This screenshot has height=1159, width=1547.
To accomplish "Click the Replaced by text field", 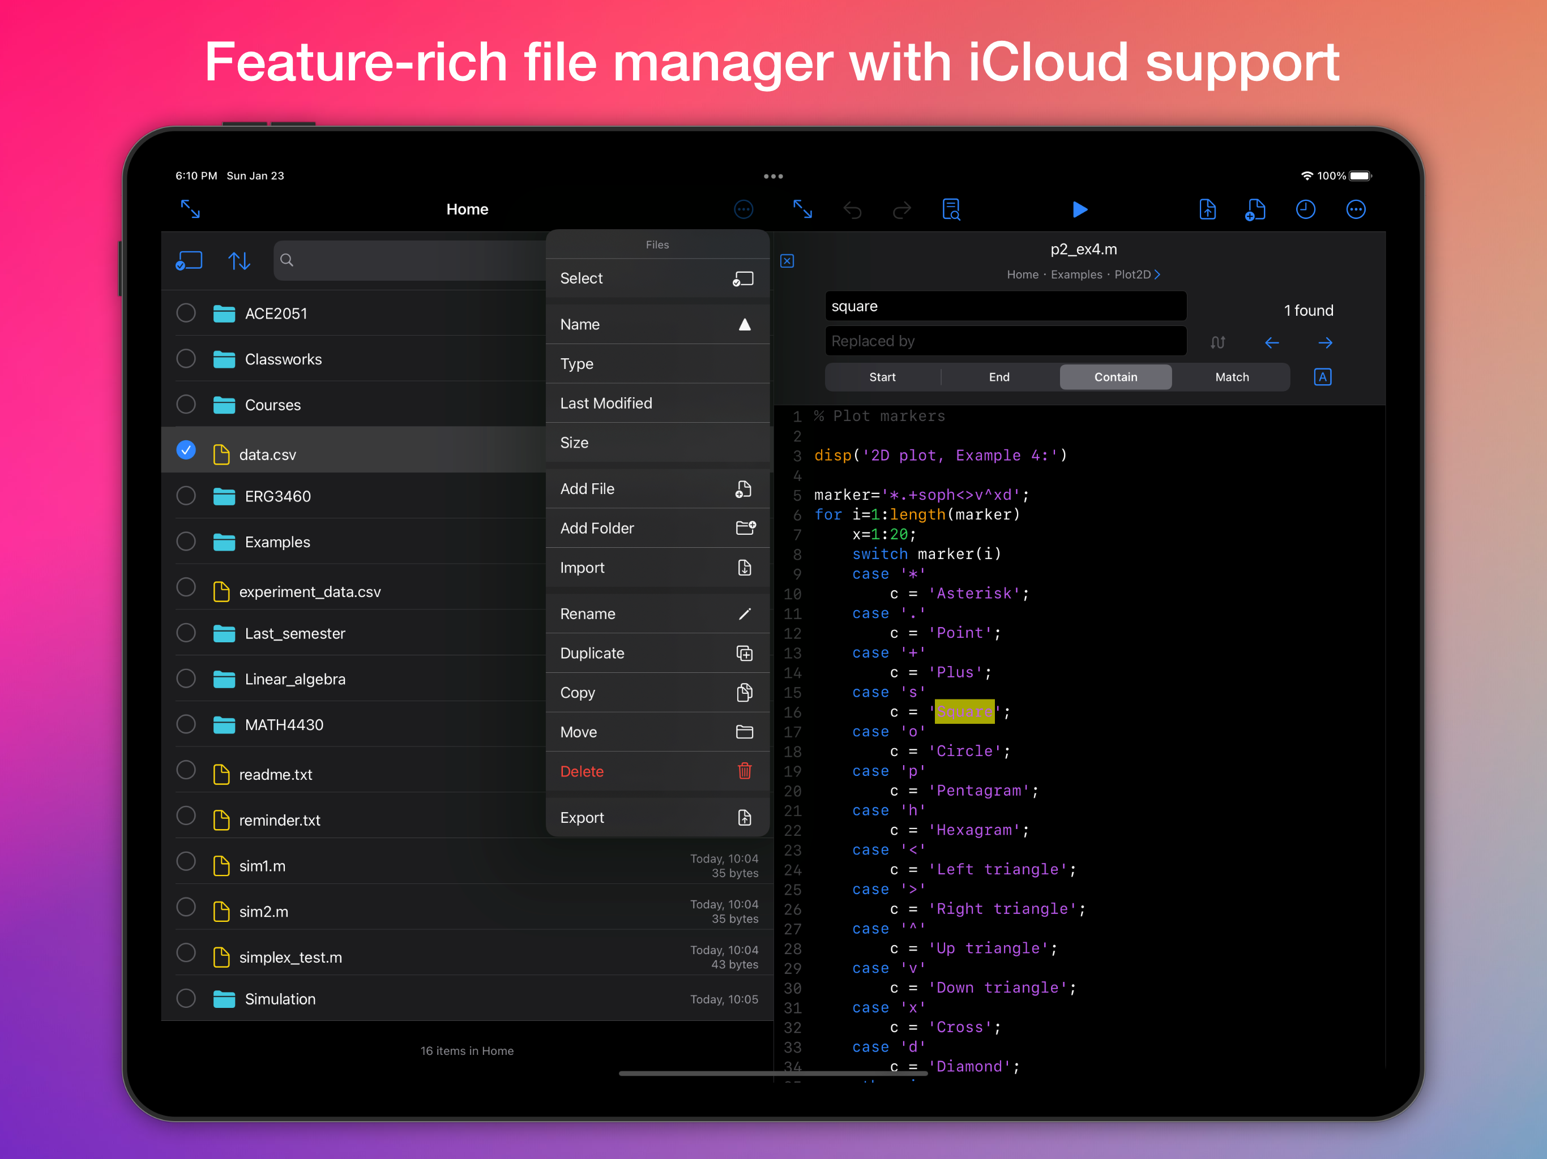I will [x=1005, y=341].
